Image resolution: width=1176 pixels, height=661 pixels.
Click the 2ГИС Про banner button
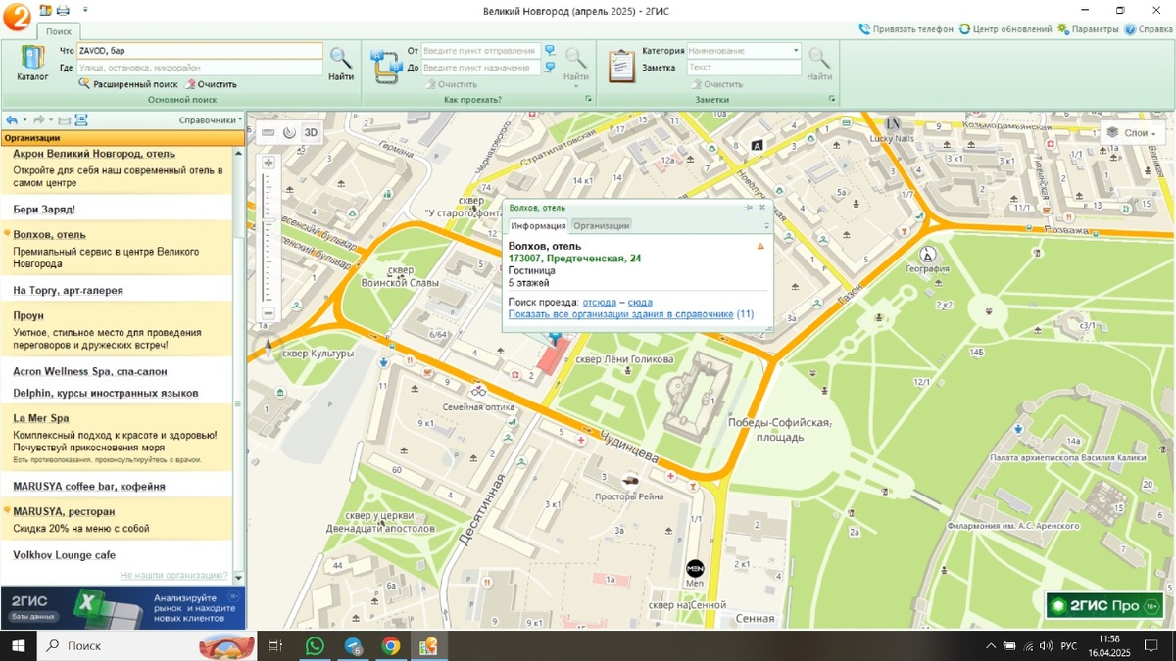pos(1104,606)
